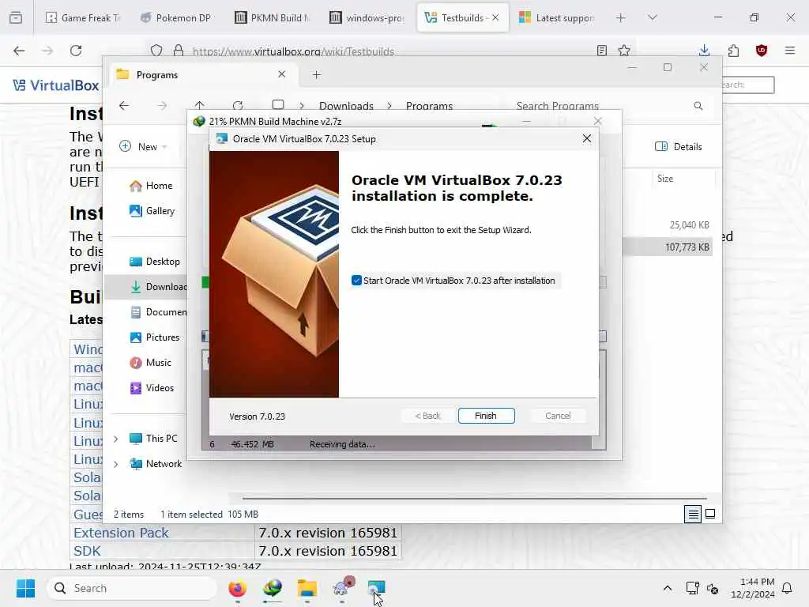
Task: Open Firefox extensions puzzle icon
Action: click(x=733, y=51)
